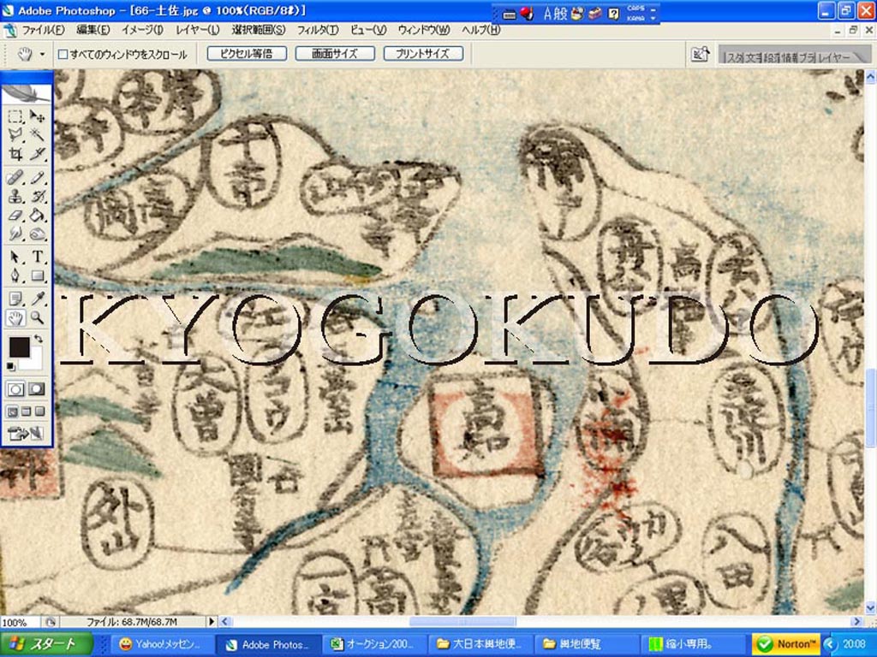This screenshot has width=877, height=657.
Task: Open the ヘルプ(H) menu
Action: click(480, 30)
